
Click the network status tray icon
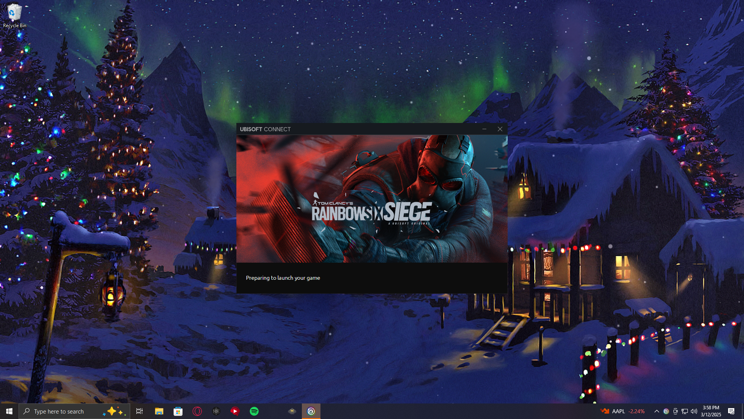click(685, 411)
